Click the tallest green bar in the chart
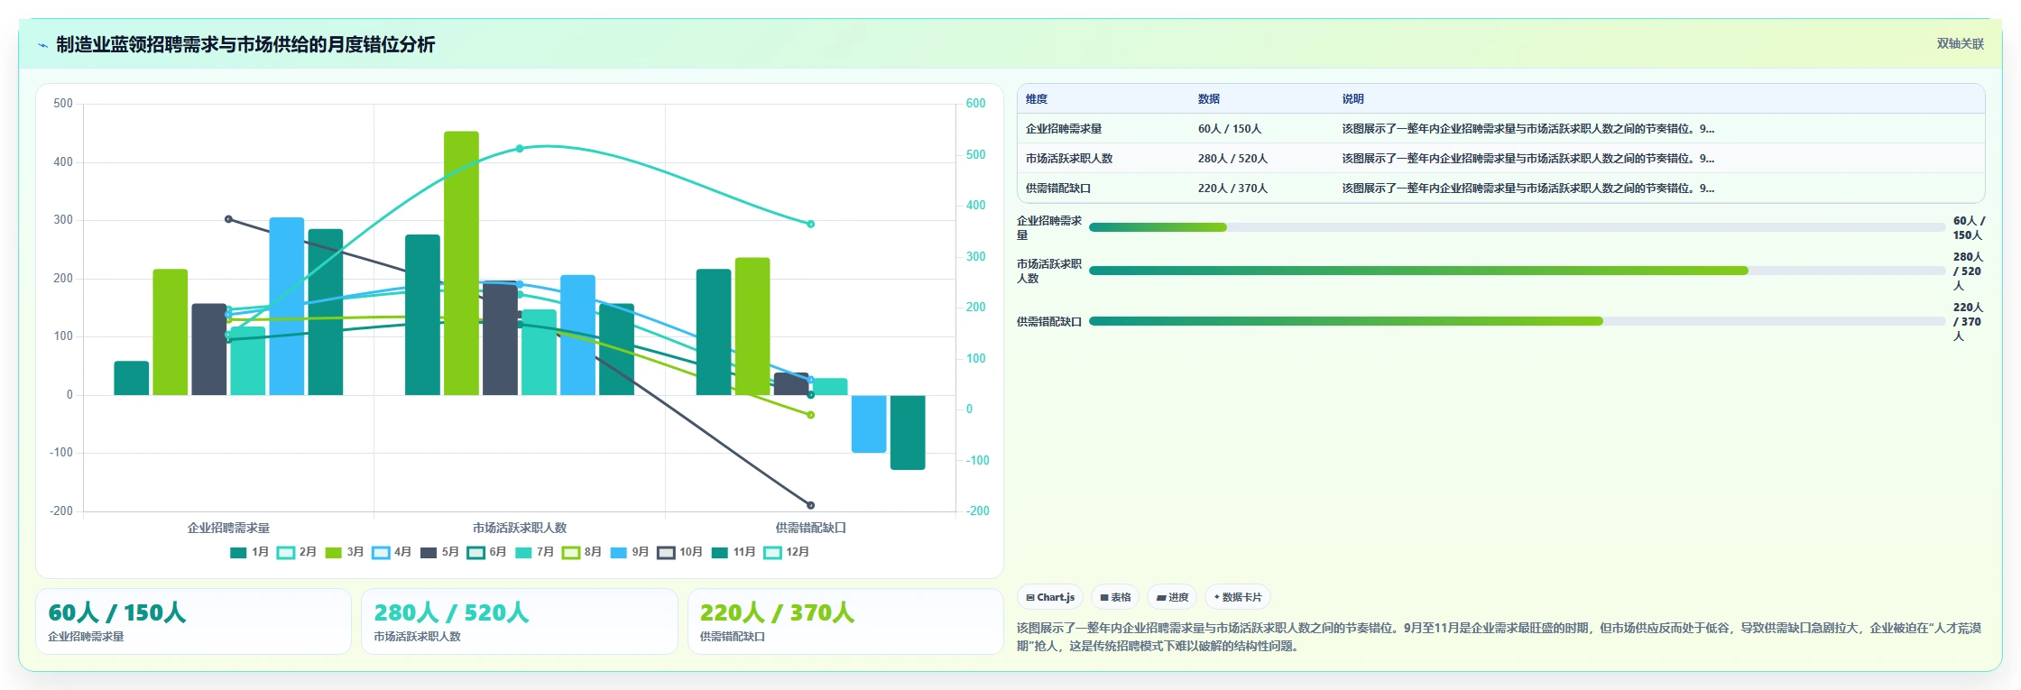2021x690 pixels. [x=461, y=263]
